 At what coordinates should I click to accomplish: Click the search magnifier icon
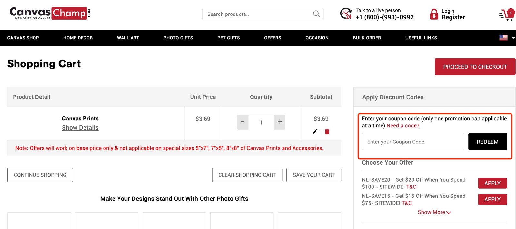(315, 14)
